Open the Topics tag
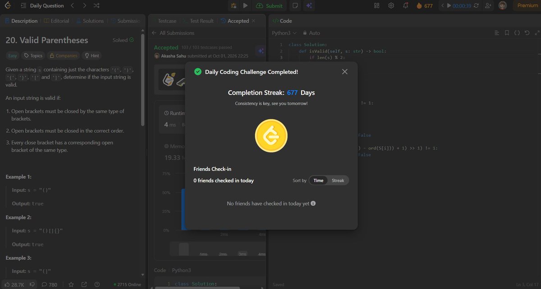The width and height of the screenshot is (541, 289). [33, 56]
